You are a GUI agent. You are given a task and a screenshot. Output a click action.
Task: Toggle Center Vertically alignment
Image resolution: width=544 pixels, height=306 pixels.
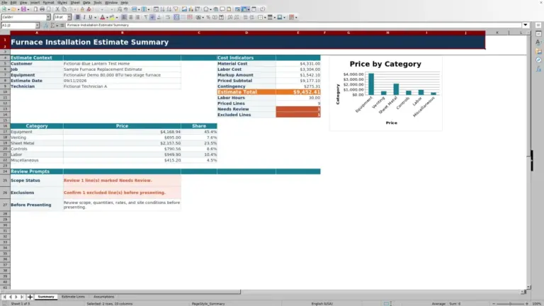tap(152, 17)
